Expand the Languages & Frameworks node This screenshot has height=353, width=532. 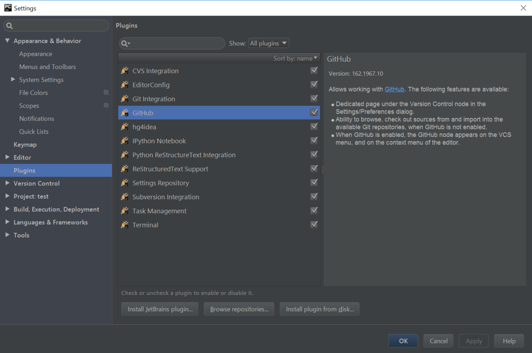coord(7,222)
